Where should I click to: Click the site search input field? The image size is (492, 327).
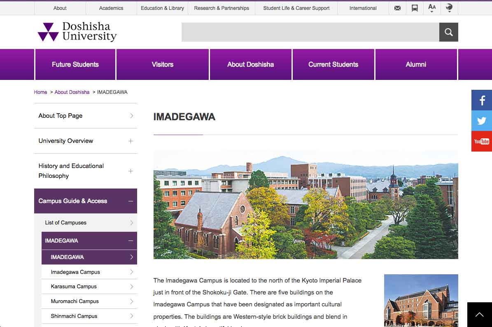(x=310, y=32)
